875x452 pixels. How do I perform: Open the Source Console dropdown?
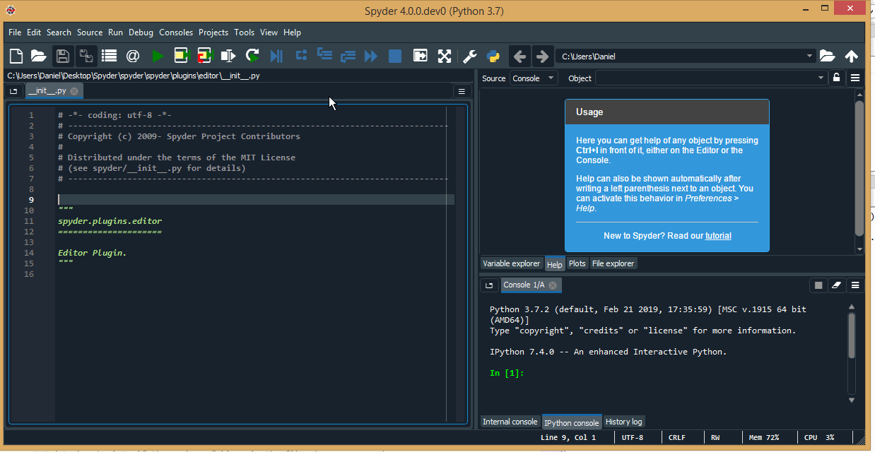pyautogui.click(x=534, y=78)
